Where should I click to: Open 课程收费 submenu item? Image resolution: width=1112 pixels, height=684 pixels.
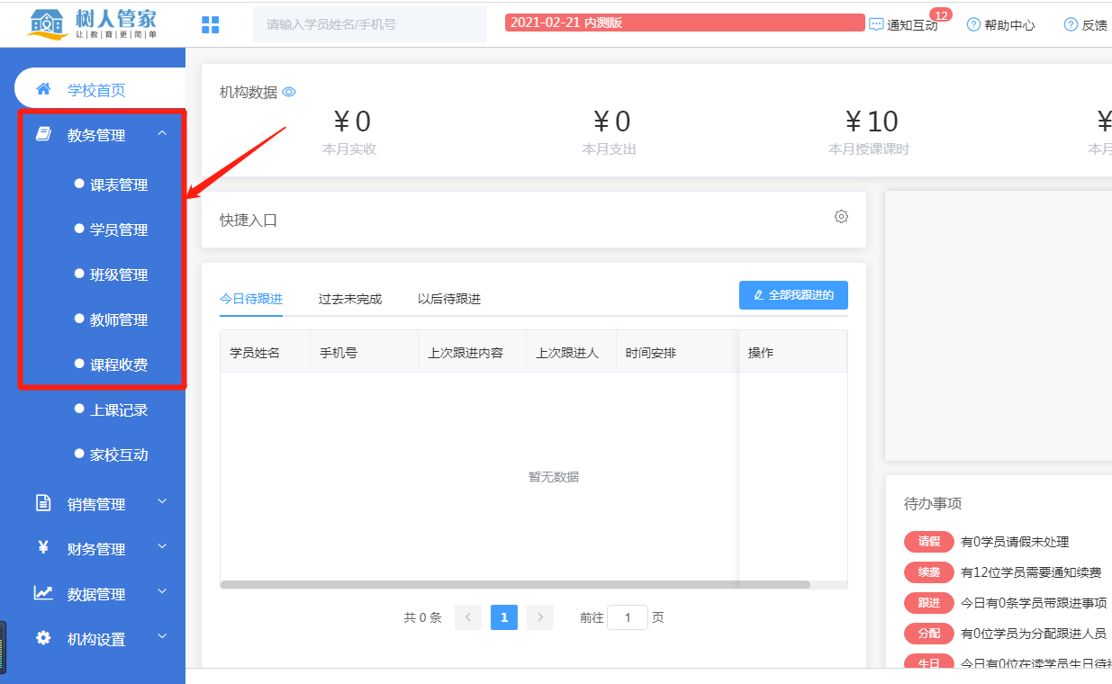click(x=119, y=364)
